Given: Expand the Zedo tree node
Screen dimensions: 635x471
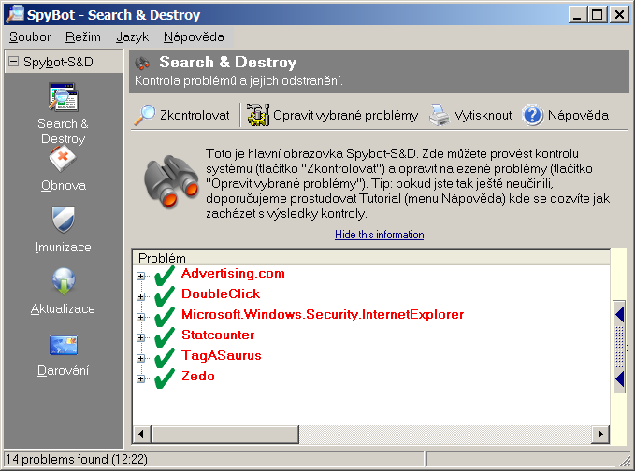Looking at the screenshot, I should 140,378.
